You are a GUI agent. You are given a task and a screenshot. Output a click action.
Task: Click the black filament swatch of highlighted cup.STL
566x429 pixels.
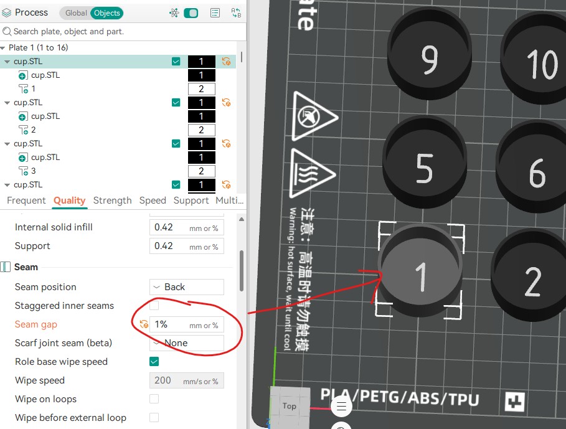(201, 62)
